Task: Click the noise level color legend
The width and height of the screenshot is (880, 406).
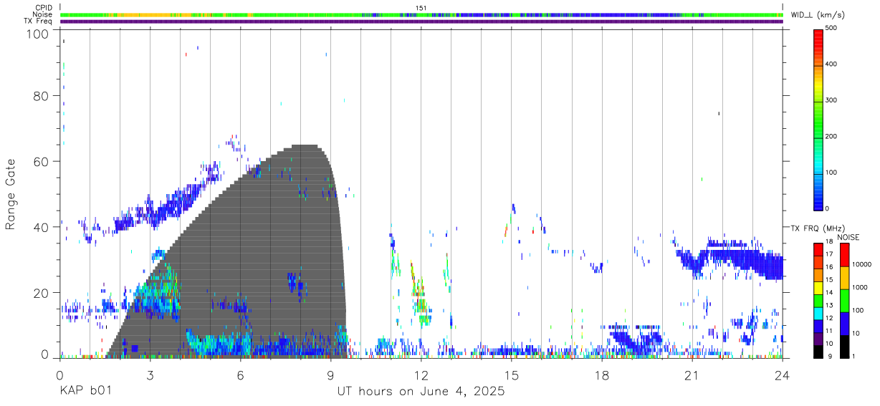Action: (844, 300)
